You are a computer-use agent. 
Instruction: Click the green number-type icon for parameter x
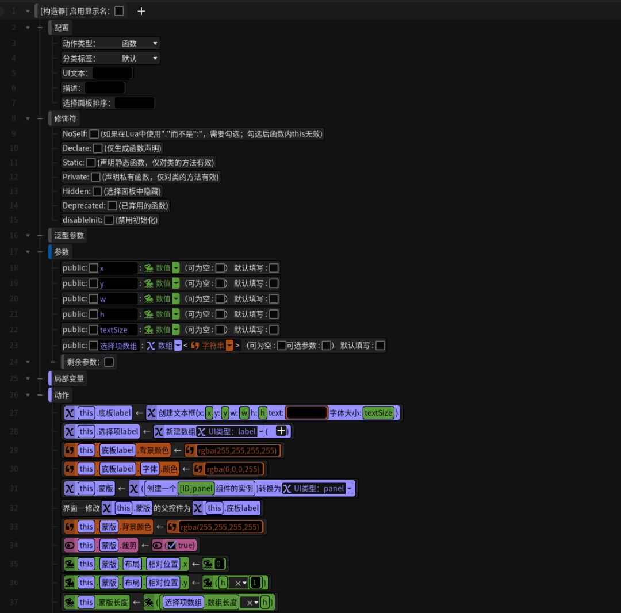click(x=149, y=268)
